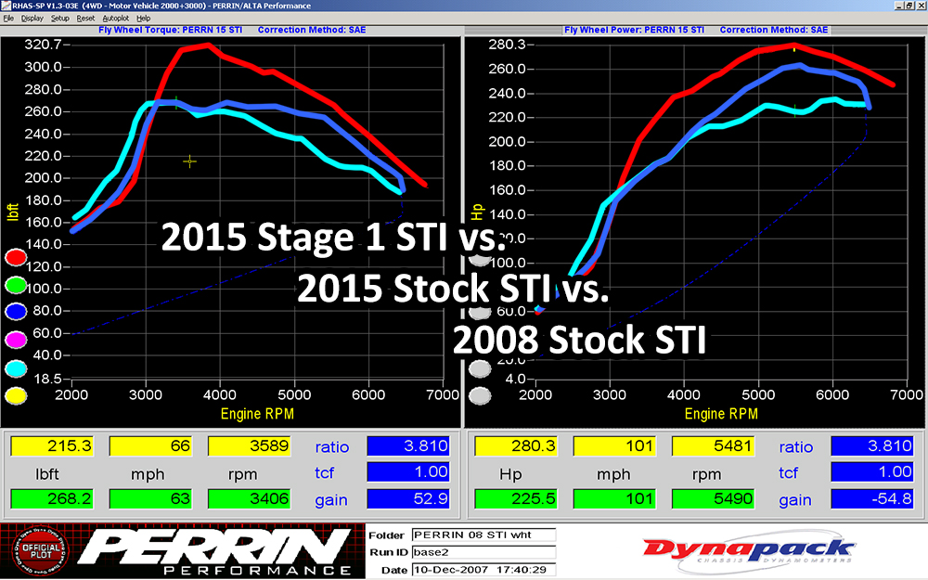Click the green power rpm value 5490
This screenshot has height=580, width=928.
point(713,498)
